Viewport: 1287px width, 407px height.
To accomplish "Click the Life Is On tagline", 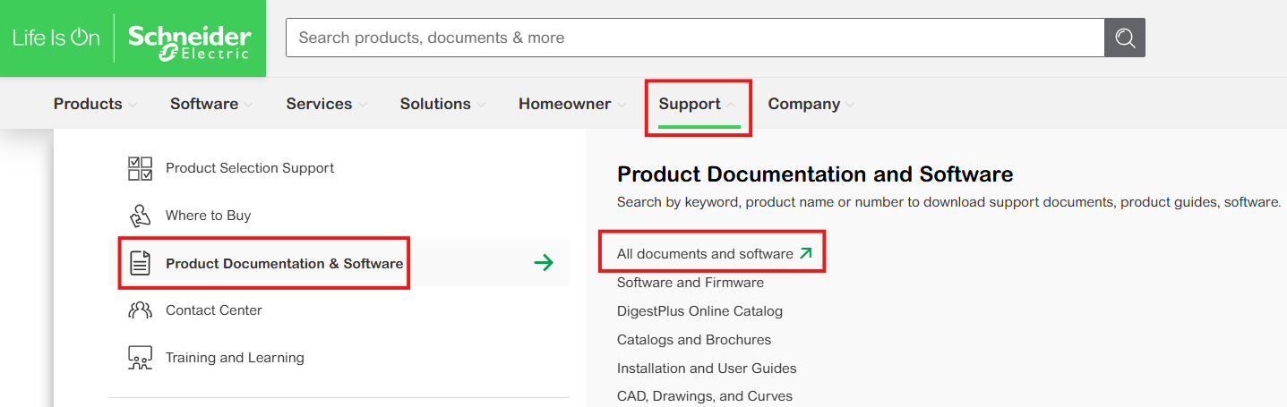I will 56,38.
